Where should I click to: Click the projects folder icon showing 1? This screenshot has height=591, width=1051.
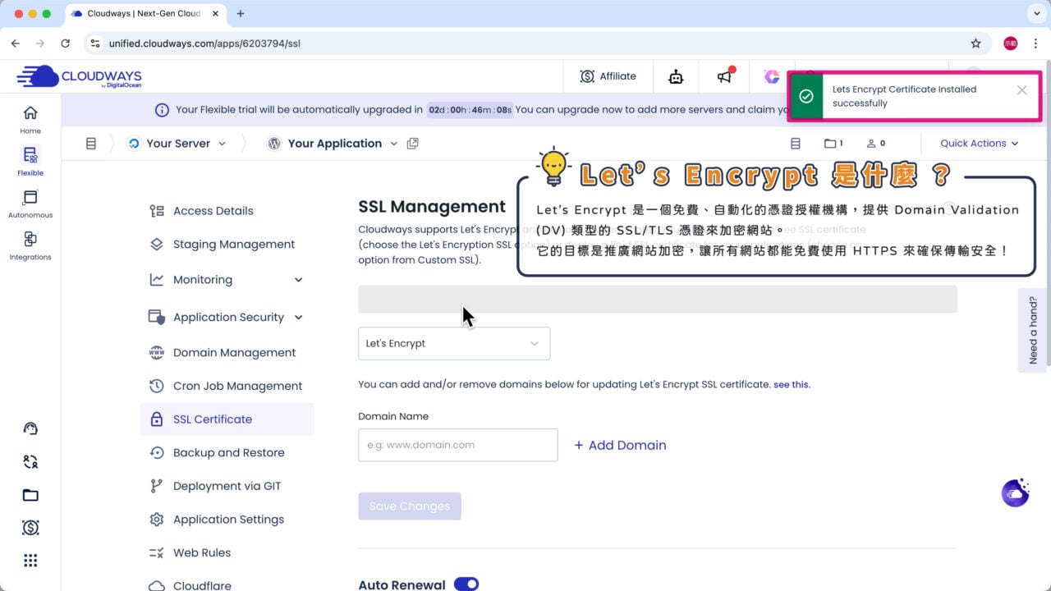click(x=833, y=143)
